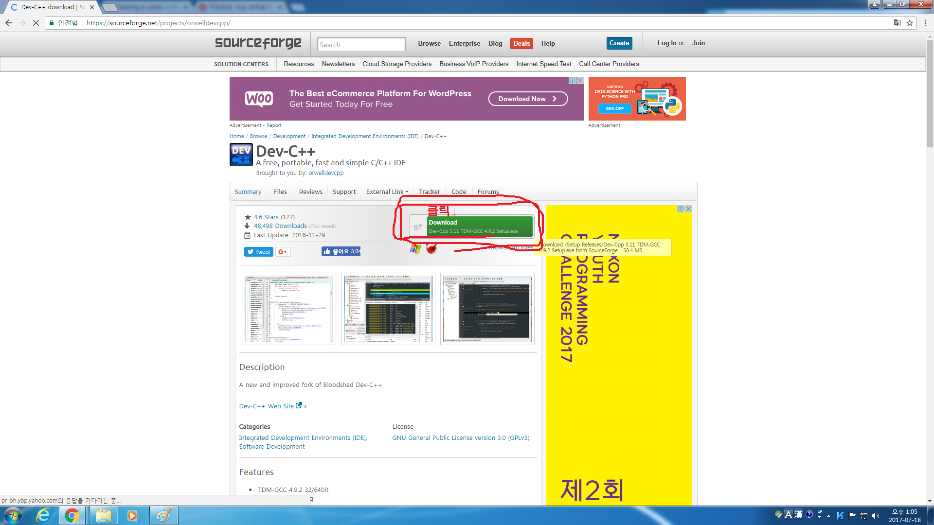Click Download Now in the Woo ad

[528, 99]
